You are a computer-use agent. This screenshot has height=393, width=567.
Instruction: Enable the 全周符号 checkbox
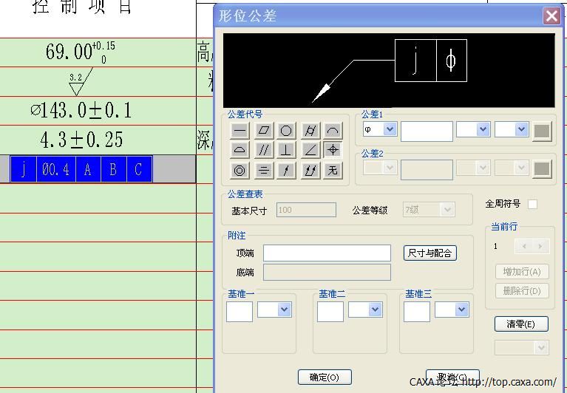(x=532, y=204)
